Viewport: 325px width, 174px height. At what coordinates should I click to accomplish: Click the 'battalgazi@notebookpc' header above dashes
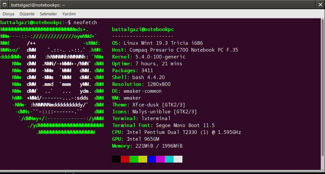coord(143,29)
